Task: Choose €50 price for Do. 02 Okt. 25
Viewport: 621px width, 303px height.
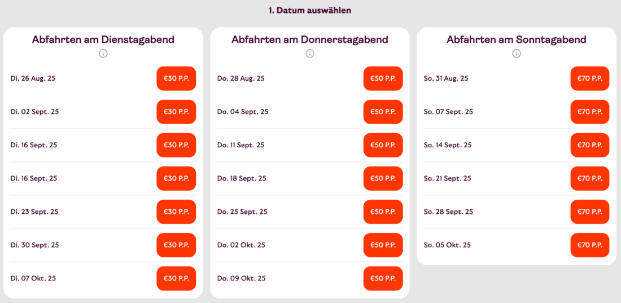Action: pos(383,245)
